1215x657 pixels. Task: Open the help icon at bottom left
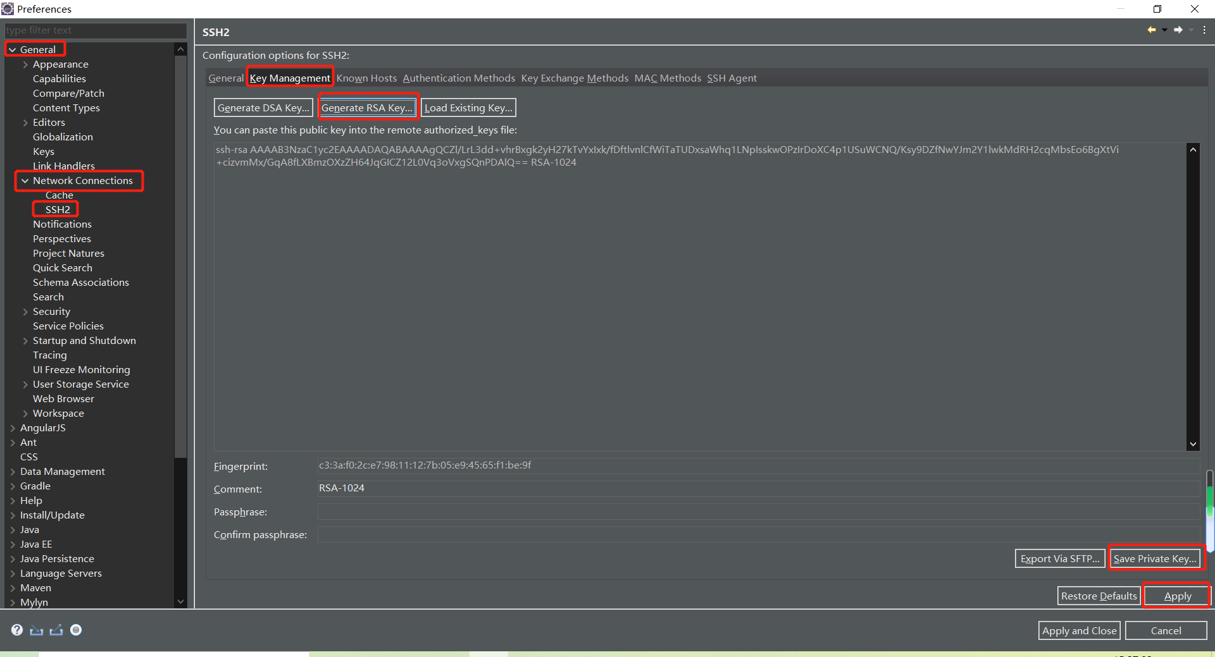coord(17,630)
